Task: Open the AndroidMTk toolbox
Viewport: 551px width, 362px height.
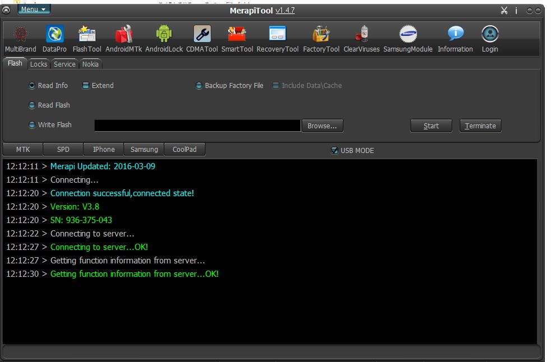Action: coord(124,39)
